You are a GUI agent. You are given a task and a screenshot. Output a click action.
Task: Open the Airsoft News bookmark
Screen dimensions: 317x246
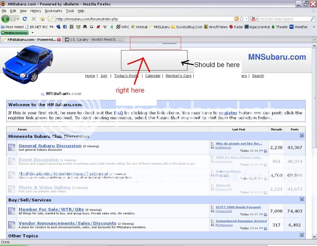pos(216,27)
